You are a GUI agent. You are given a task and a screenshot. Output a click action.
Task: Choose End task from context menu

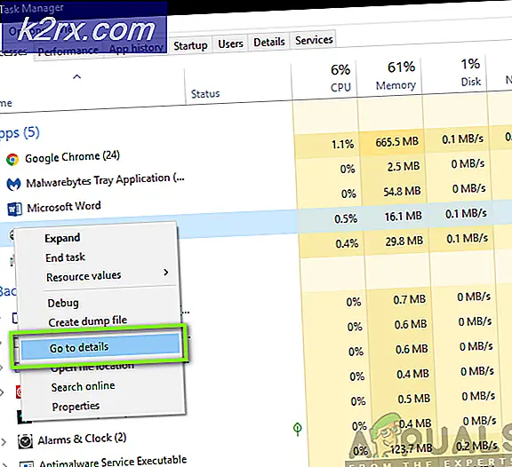point(65,257)
